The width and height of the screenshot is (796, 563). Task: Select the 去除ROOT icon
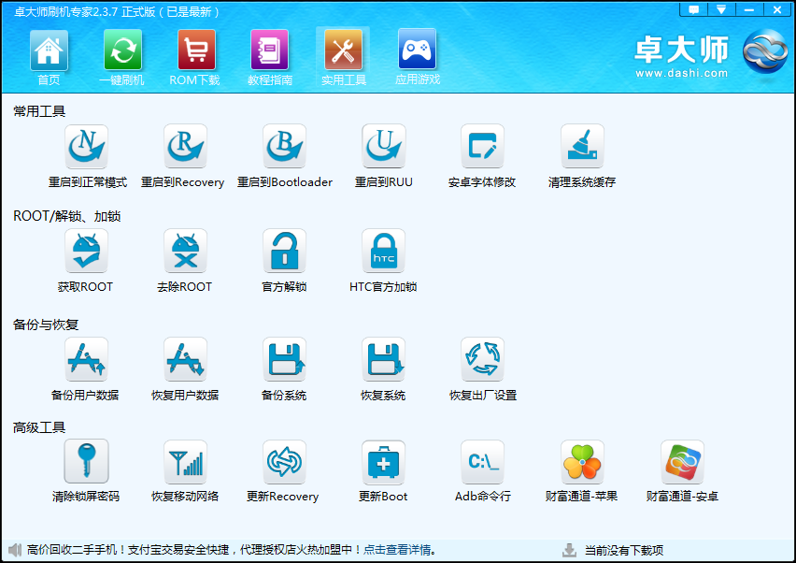[185, 251]
